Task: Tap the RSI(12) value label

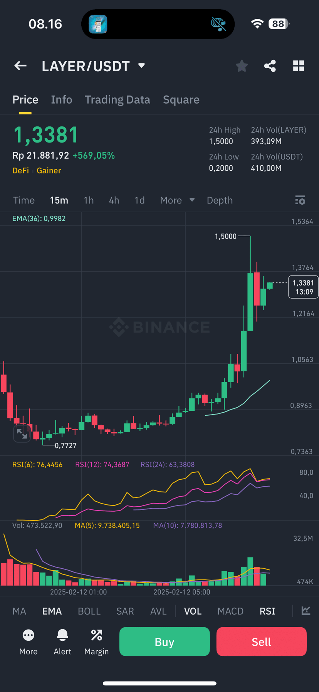Action: 102,465
